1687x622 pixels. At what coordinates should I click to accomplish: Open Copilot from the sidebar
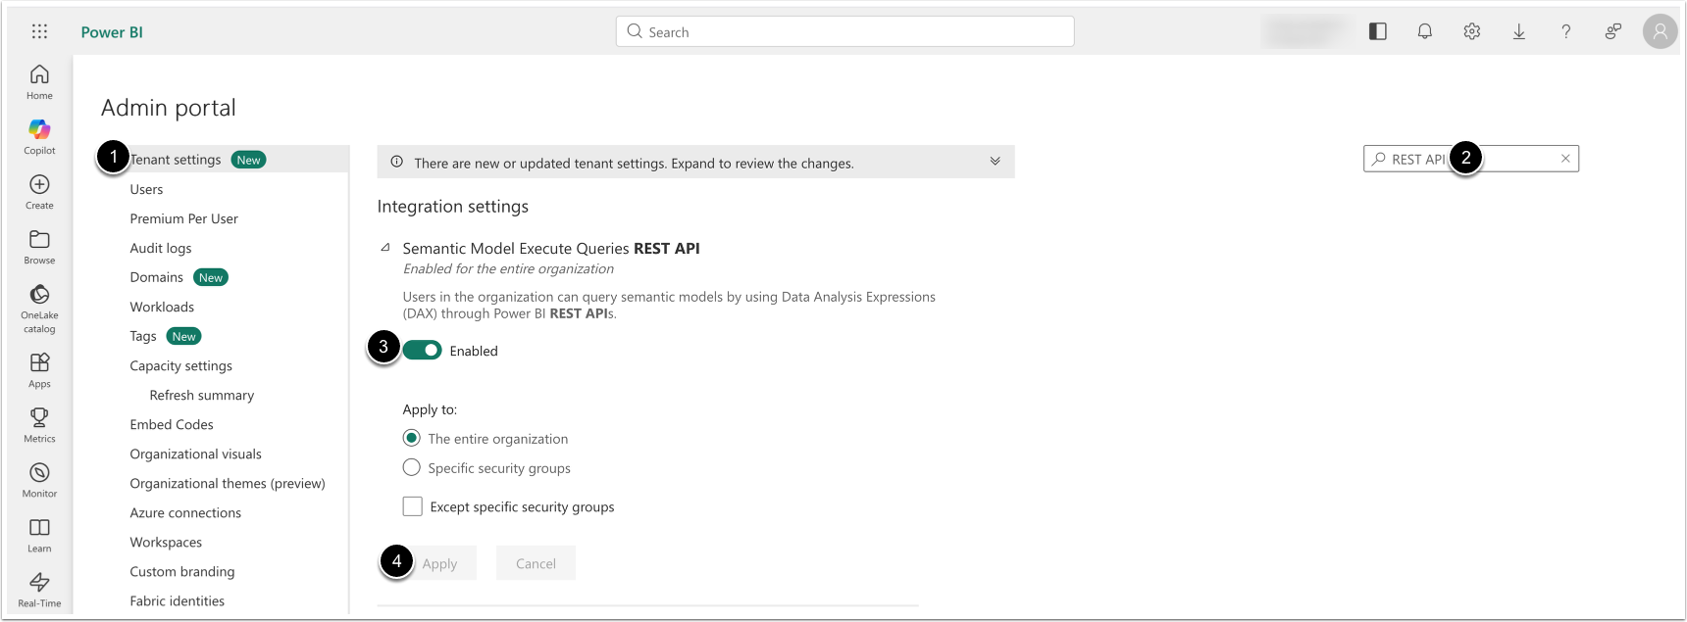(x=39, y=137)
